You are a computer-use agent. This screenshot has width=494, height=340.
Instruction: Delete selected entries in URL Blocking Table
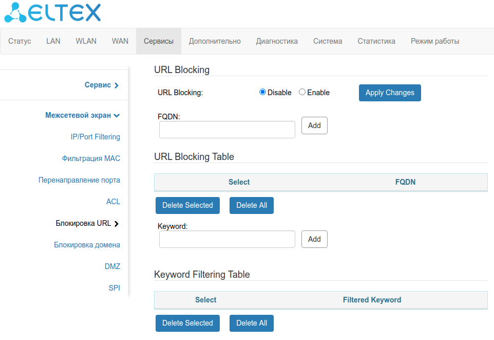tap(187, 205)
